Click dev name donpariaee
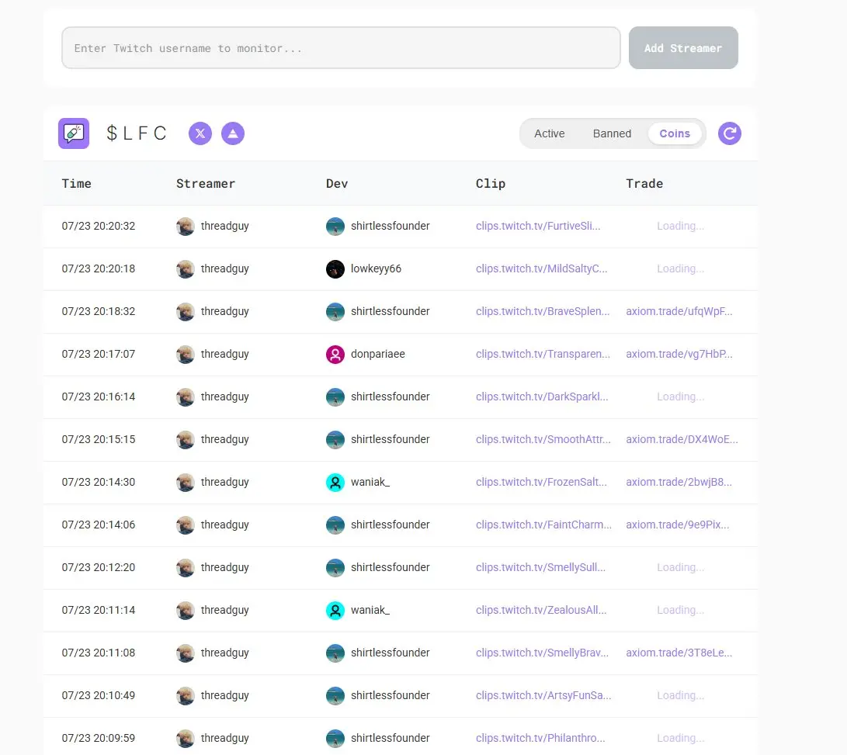 click(x=377, y=354)
